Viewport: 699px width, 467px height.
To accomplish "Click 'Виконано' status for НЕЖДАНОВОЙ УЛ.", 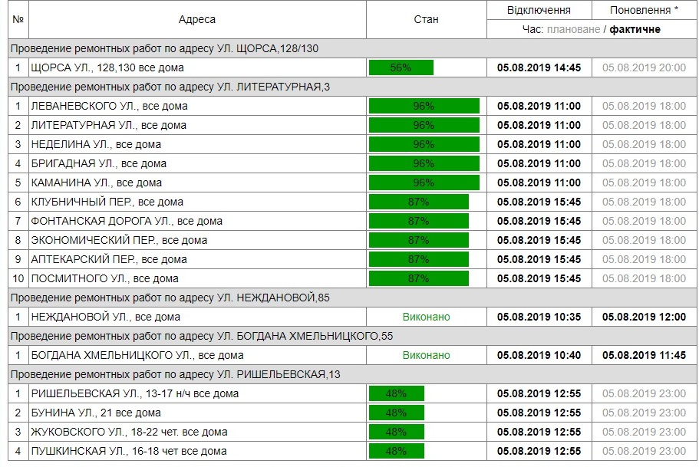I will pos(426,317).
